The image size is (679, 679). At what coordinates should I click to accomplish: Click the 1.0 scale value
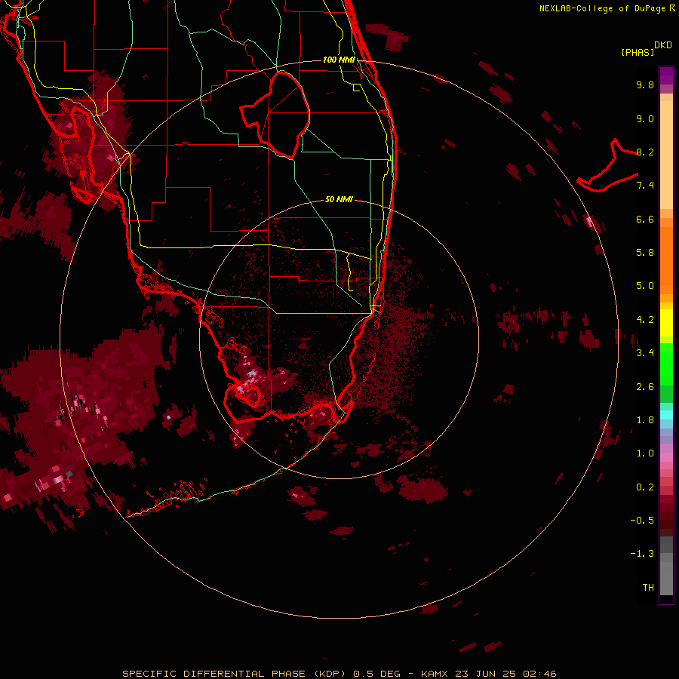point(645,453)
